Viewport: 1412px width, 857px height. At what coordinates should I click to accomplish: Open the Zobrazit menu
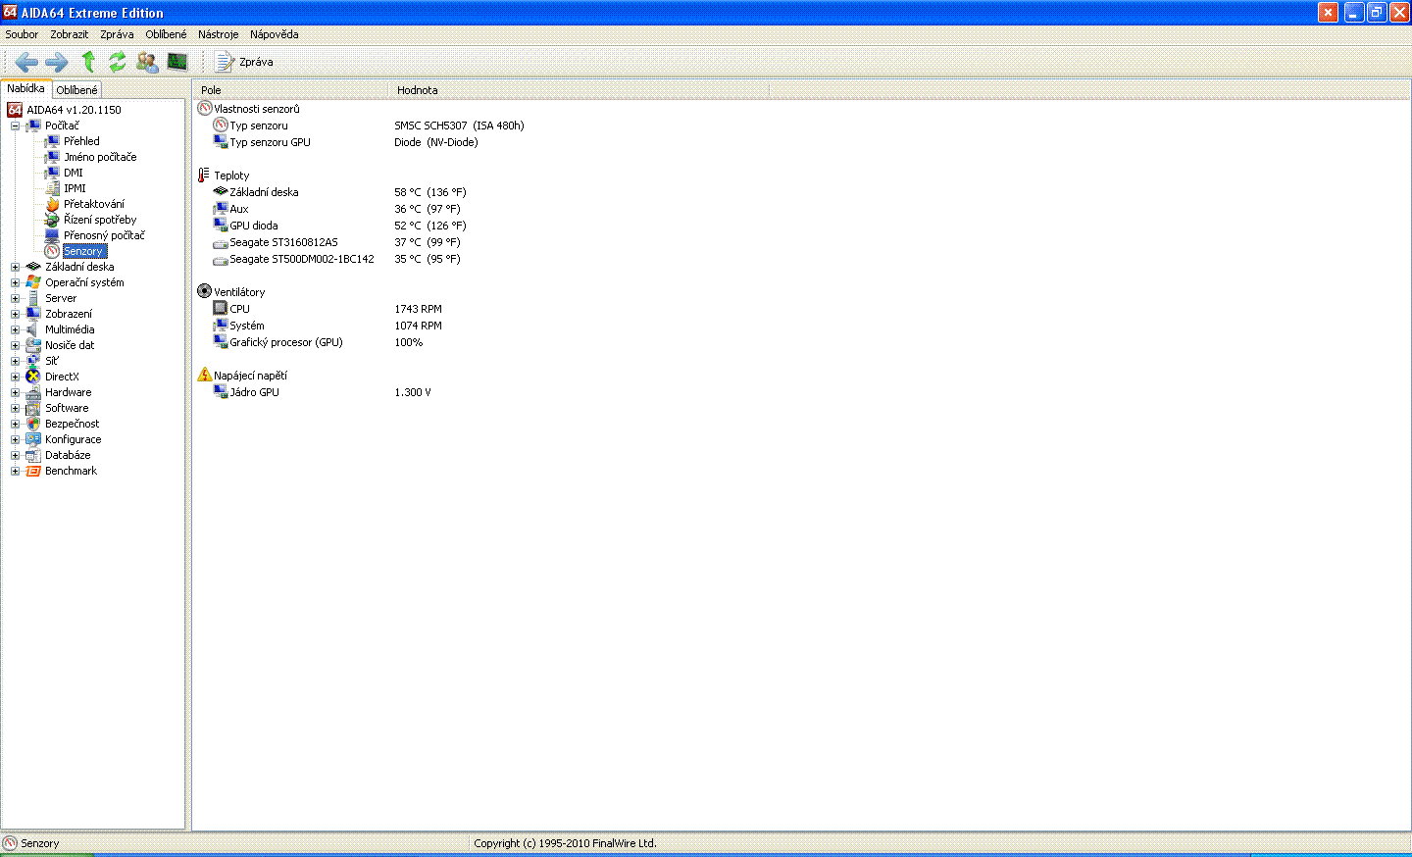pyautogui.click(x=70, y=34)
